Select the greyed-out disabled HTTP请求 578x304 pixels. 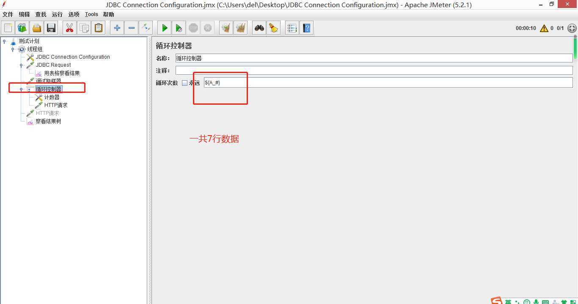(47, 113)
